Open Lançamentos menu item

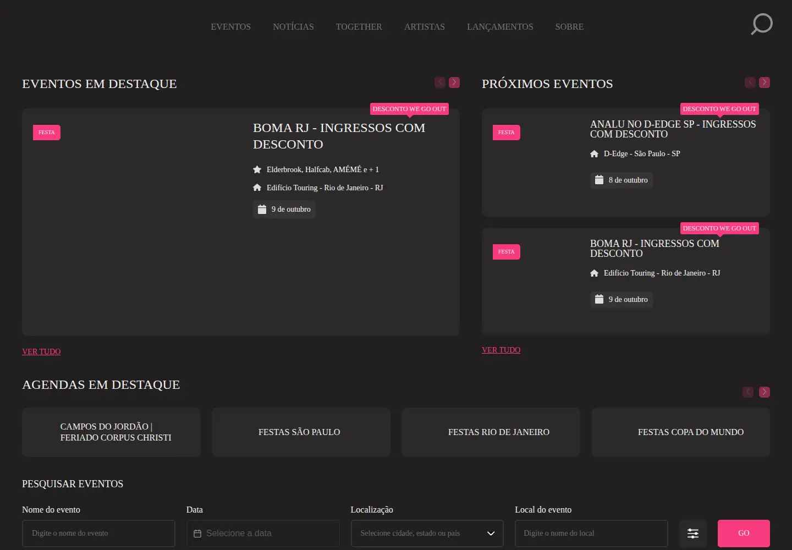coord(500,26)
